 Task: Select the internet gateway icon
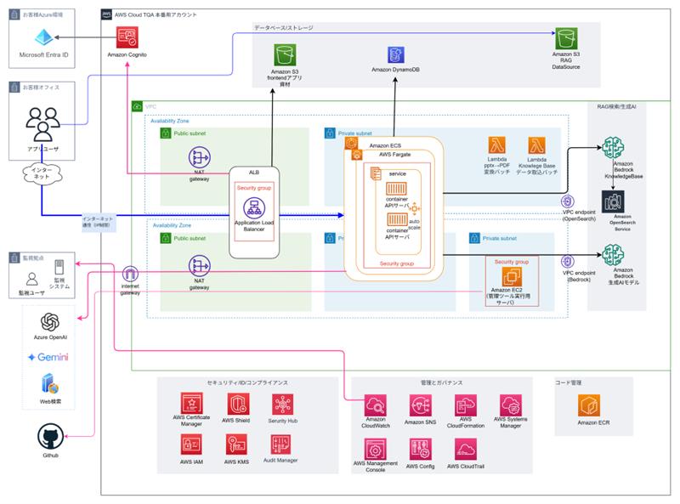[130, 275]
